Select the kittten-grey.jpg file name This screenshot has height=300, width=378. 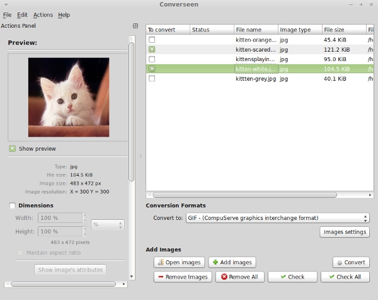256,79
